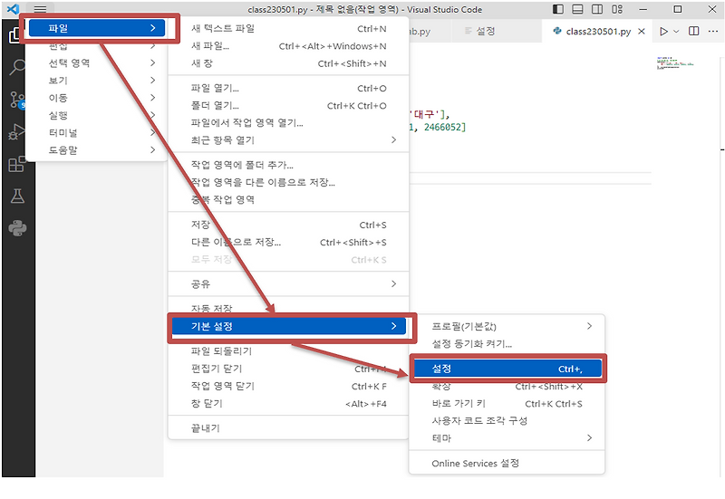Close the class230501.py tab
The width and height of the screenshot is (725, 499).
642,32
